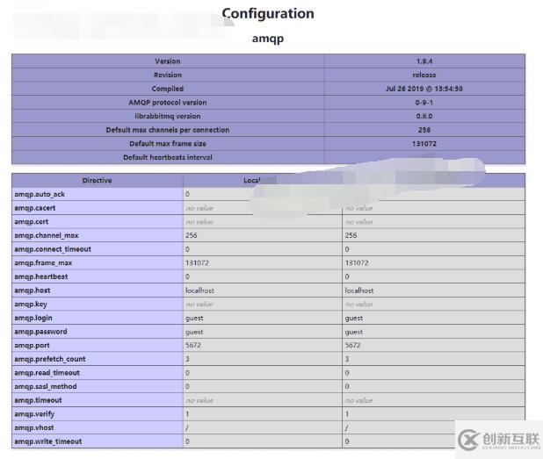The image size is (543, 459).
Task: Click the amqp.verify directive name
Action: point(34,414)
